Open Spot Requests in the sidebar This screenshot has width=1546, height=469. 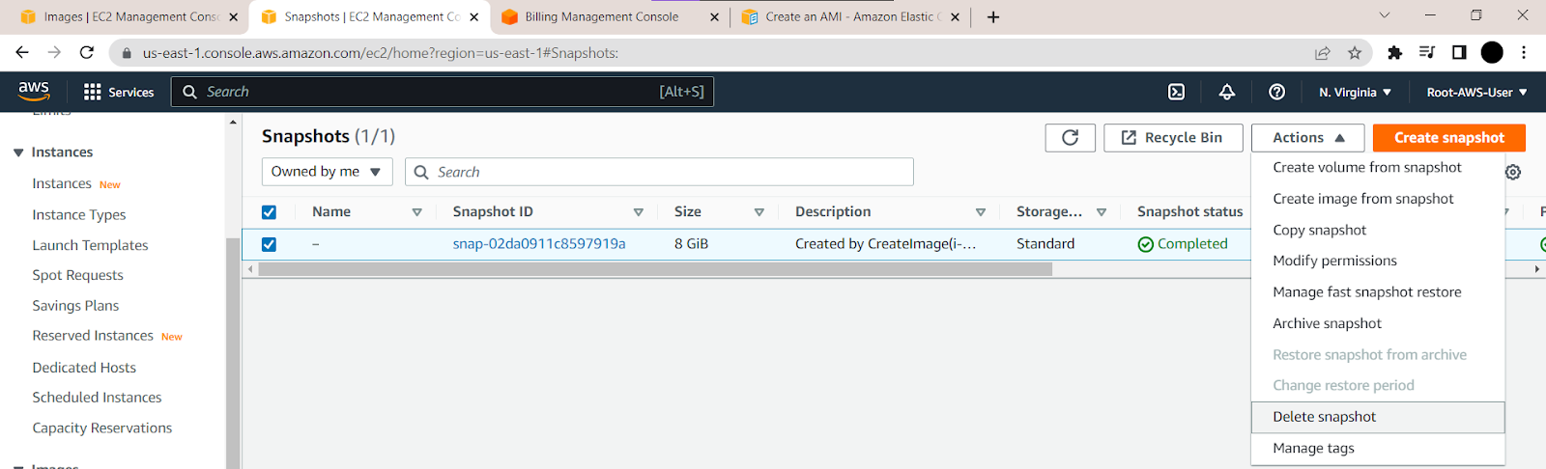pos(77,275)
